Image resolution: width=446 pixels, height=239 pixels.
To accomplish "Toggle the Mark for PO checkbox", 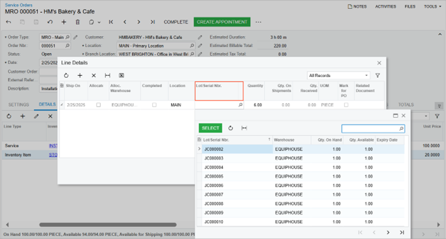I will point(346,105).
